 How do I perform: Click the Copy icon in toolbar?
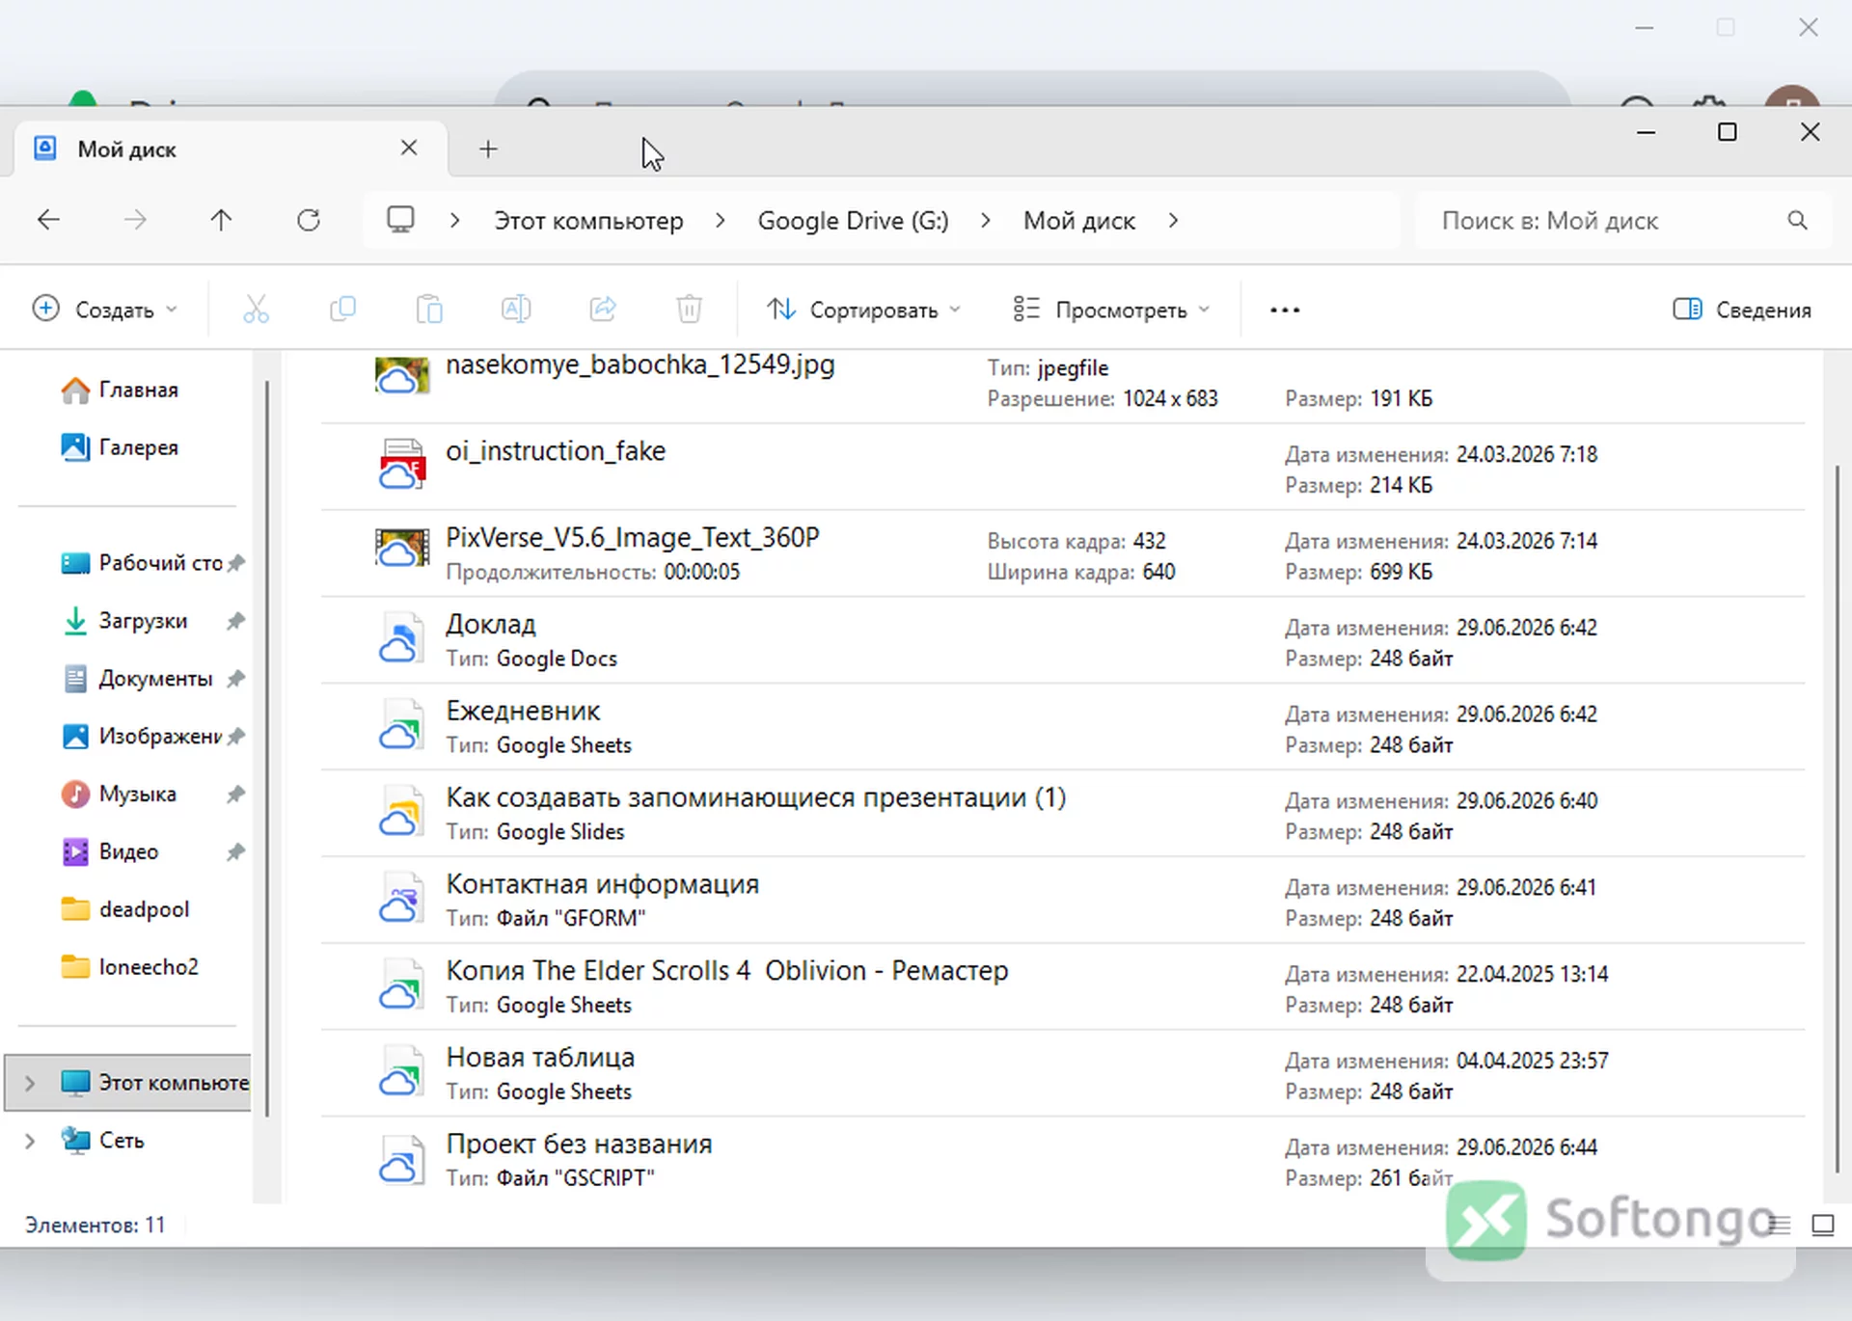click(x=342, y=310)
